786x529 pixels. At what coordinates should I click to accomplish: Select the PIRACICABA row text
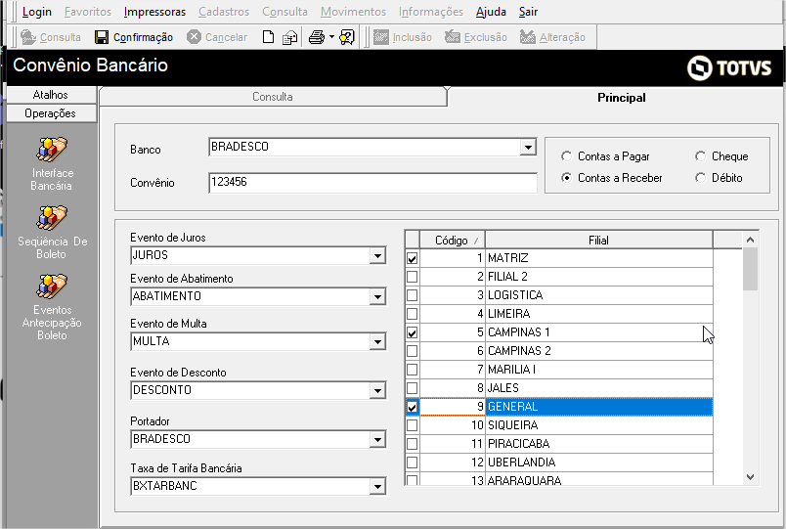point(519,444)
